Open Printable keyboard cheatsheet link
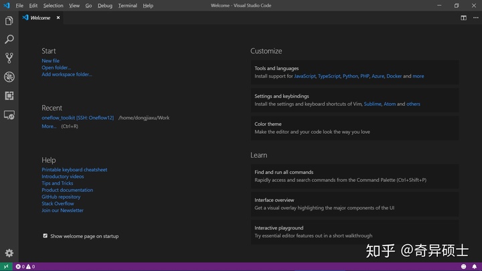 pos(74,169)
